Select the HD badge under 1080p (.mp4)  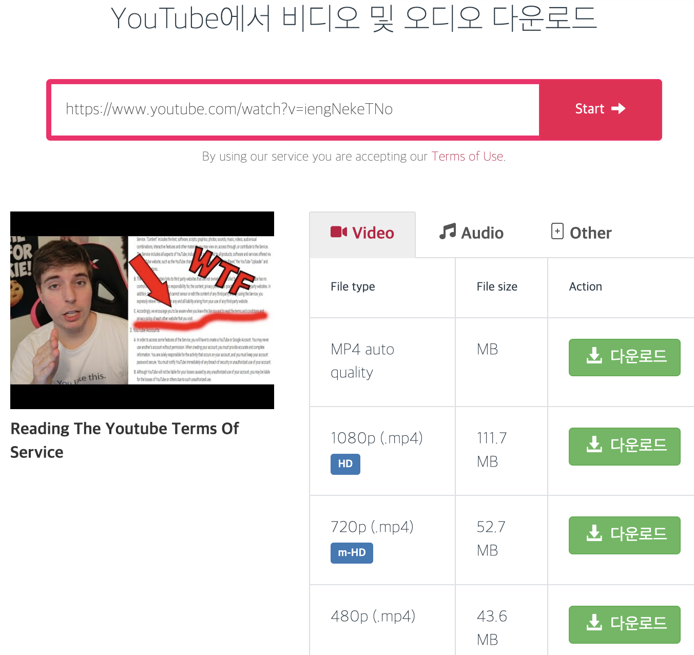345,464
